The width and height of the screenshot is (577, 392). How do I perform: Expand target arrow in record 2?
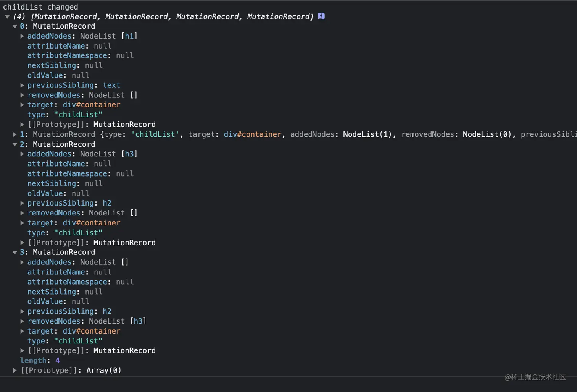22,223
